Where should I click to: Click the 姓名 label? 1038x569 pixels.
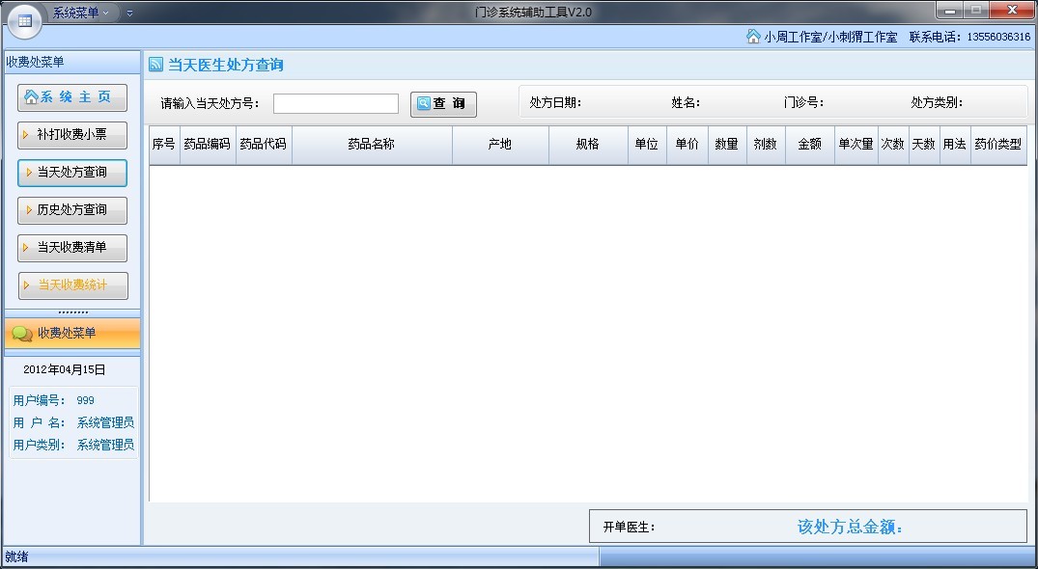686,103
